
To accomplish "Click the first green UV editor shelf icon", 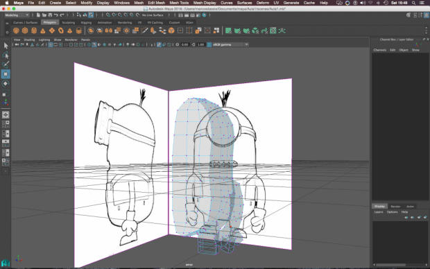I will tap(228, 31).
